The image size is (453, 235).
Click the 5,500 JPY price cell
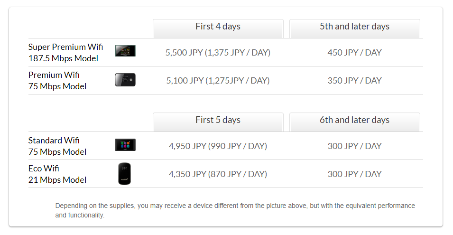click(x=218, y=53)
